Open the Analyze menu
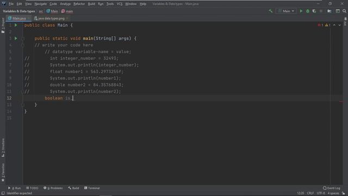This screenshot has height=196, width=348. click(x=65, y=4)
